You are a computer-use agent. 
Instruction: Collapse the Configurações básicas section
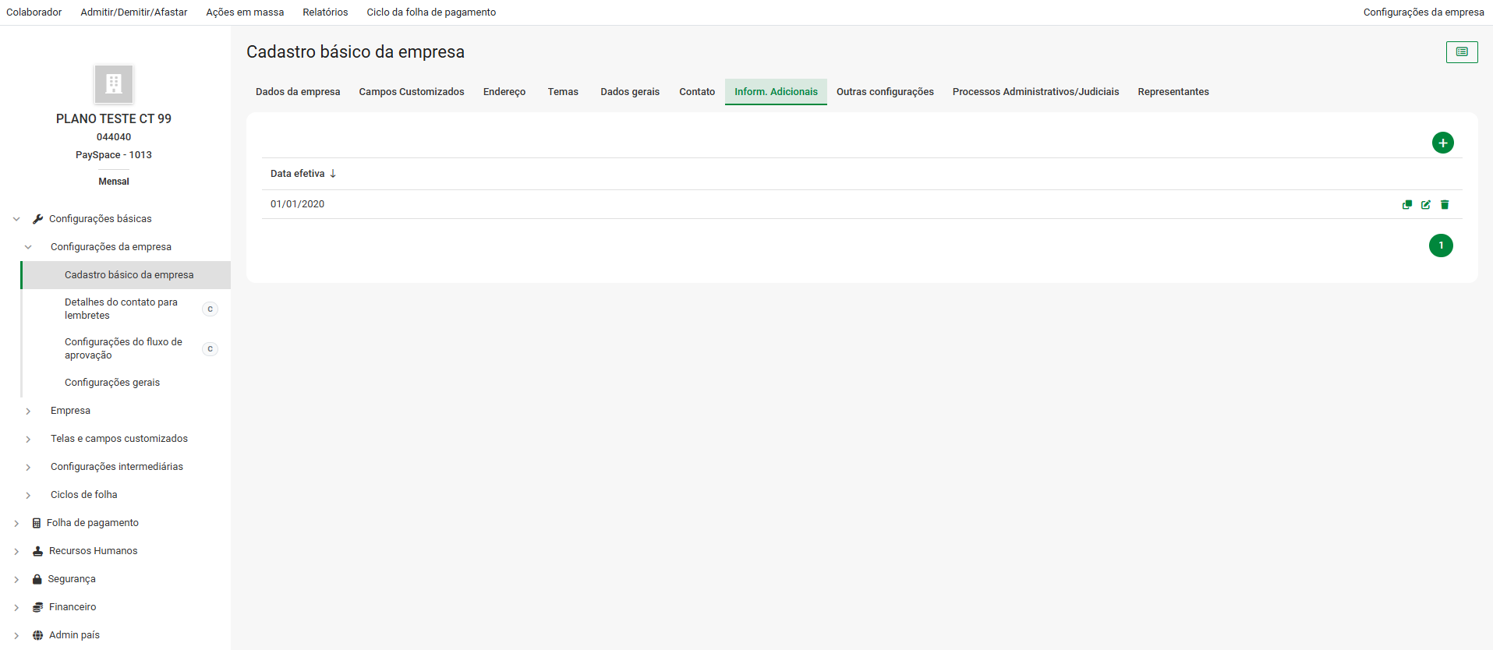[16, 219]
